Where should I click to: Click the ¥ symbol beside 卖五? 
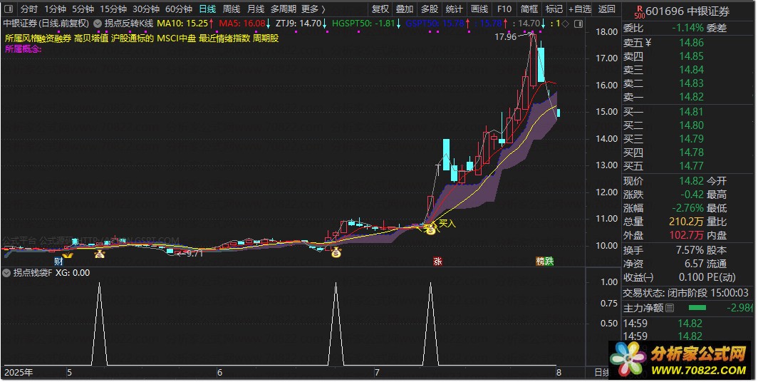648,43
